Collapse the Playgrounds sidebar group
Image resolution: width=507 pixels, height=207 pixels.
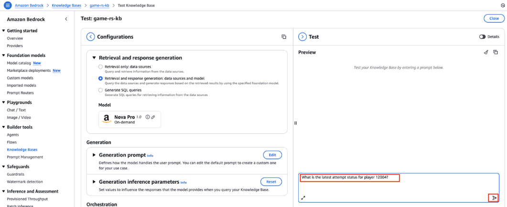tap(3, 102)
